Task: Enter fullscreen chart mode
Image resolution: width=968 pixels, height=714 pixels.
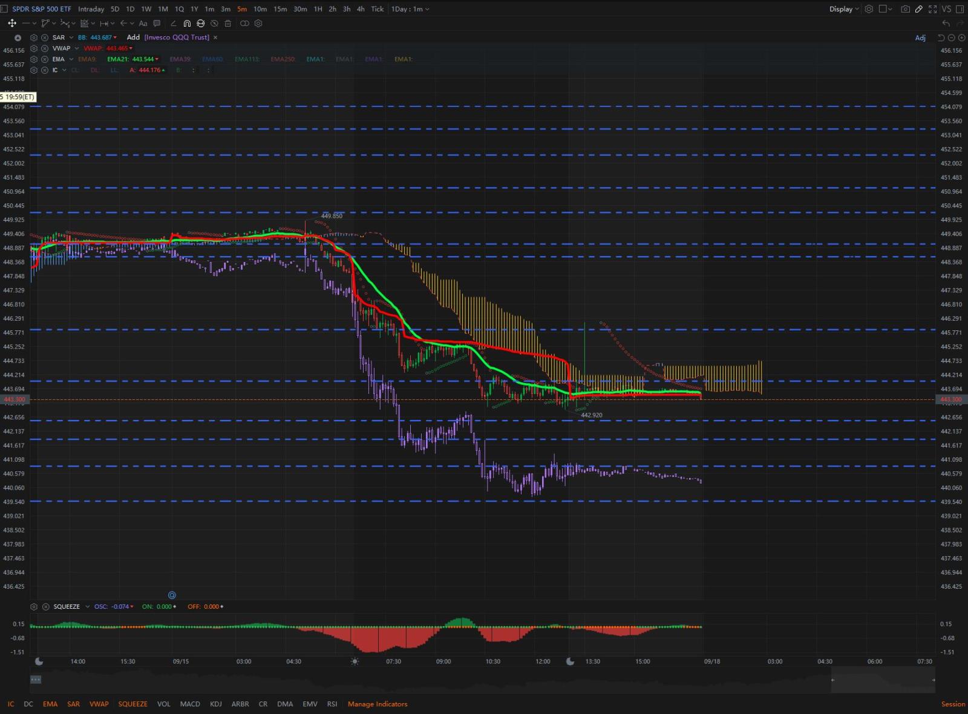Action: (932, 9)
